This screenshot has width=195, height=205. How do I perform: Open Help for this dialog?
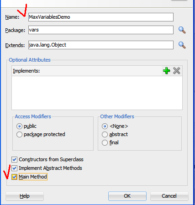[x=25, y=196]
